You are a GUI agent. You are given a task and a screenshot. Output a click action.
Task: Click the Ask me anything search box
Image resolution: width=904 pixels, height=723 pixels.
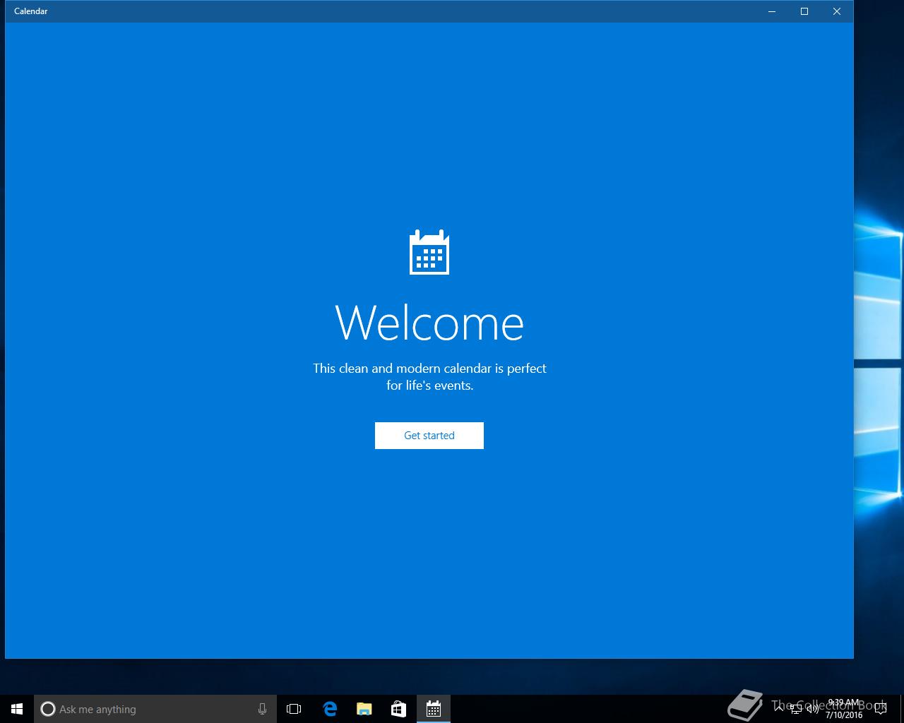pyautogui.click(x=155, y=709)
